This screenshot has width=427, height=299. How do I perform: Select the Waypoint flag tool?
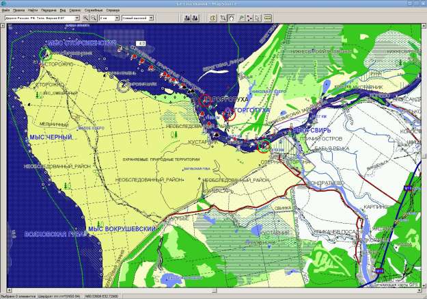[239, 18]
